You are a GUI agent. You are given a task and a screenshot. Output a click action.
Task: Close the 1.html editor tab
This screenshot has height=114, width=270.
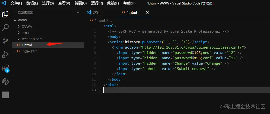(147, 12)
